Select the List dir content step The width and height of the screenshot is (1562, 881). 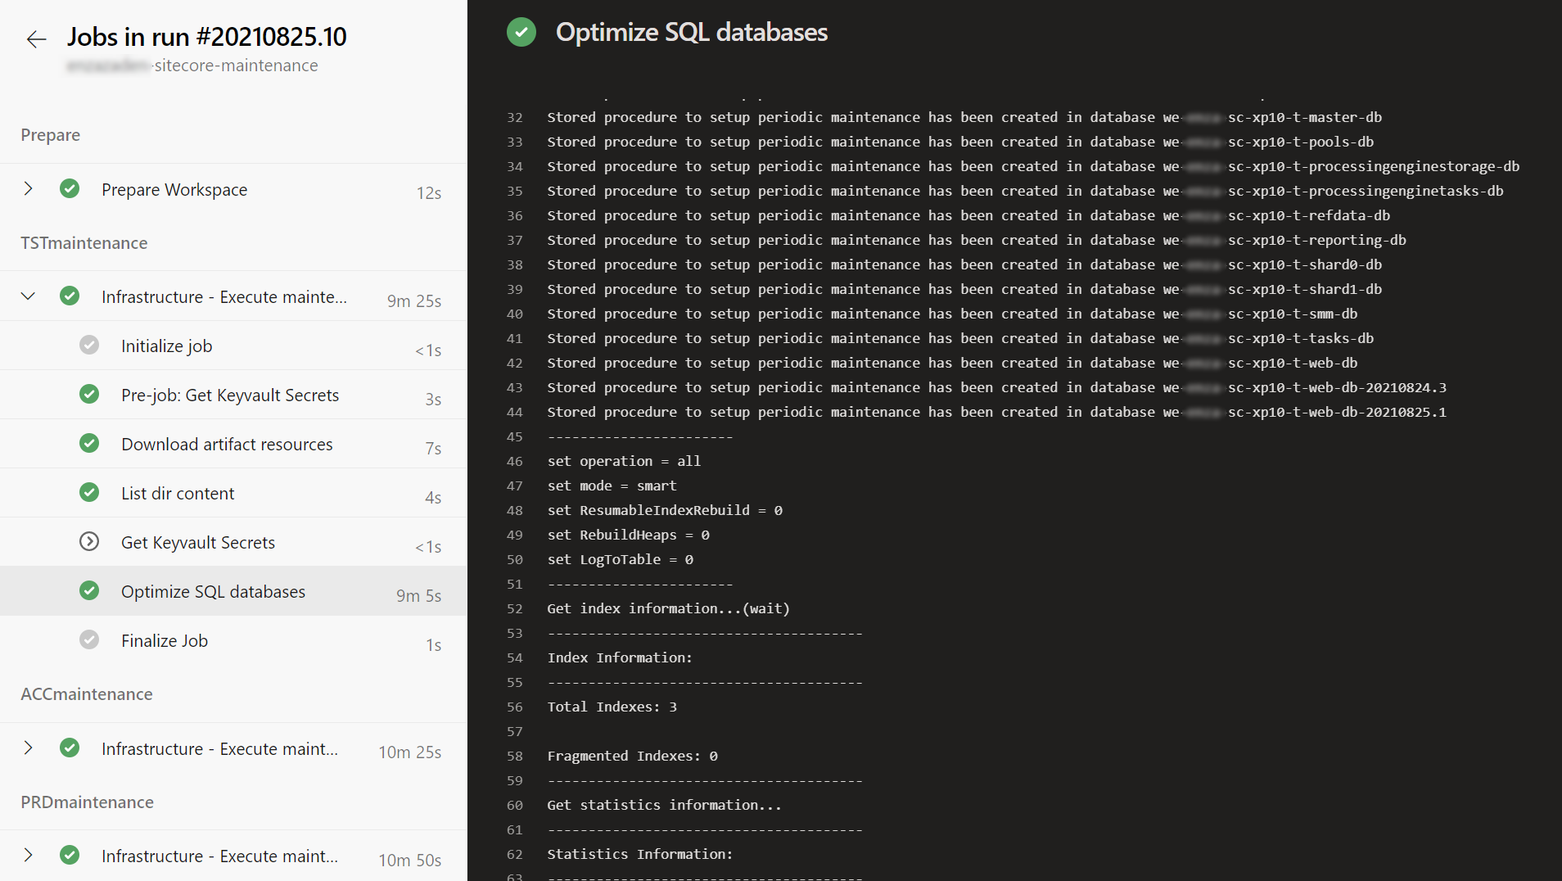178,494
